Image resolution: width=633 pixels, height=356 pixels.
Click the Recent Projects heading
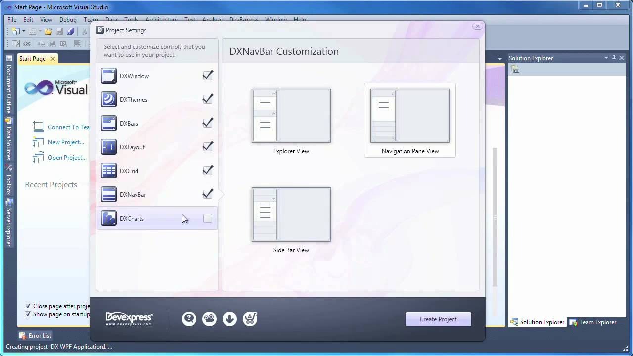point(51,184)
